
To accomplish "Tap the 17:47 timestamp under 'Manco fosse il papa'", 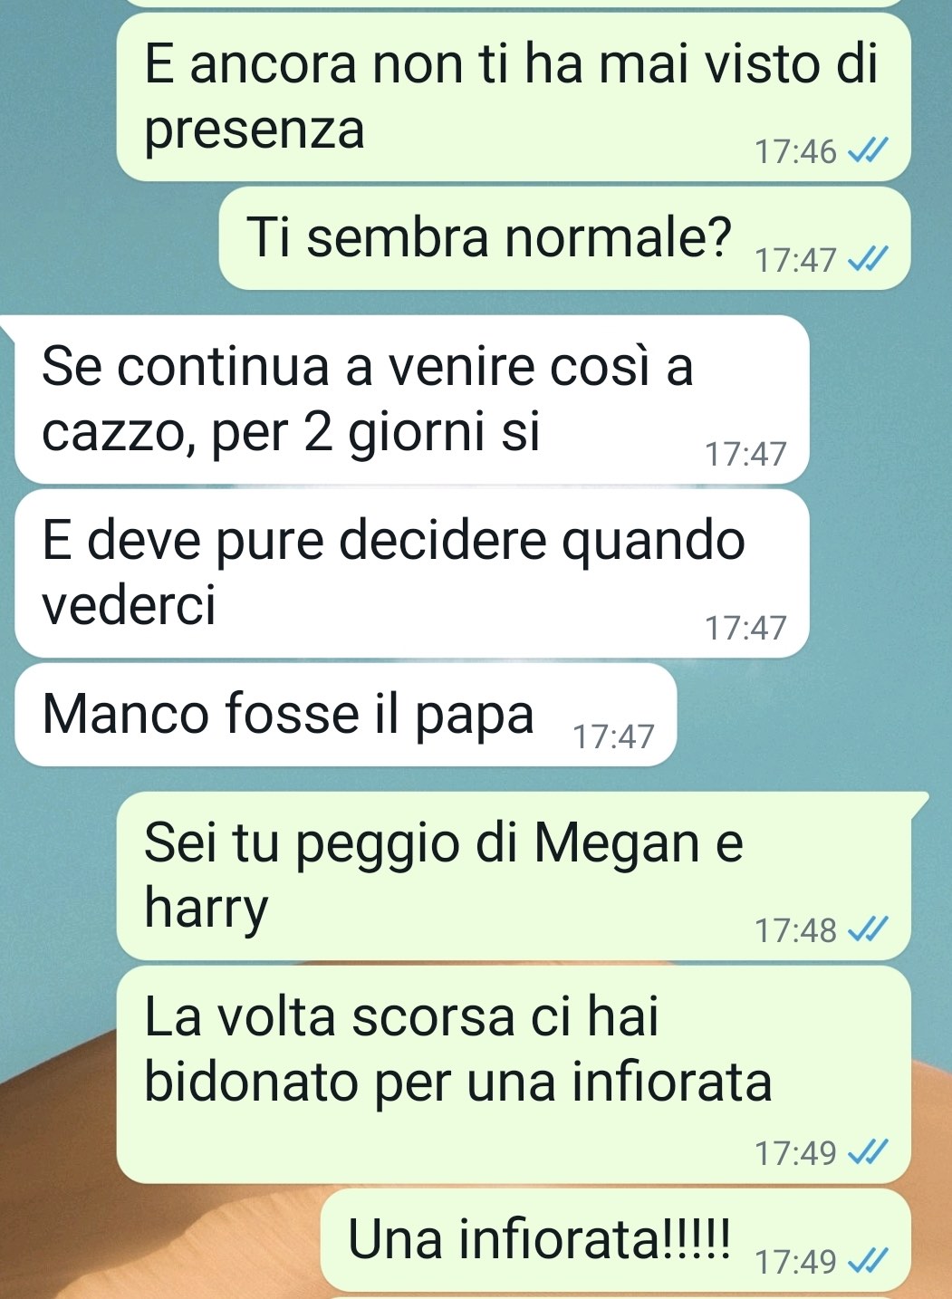I will pyautogui.click(x=613, y=736).
